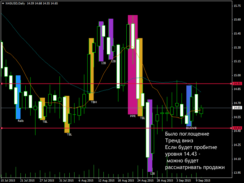Select the orange TBH highlight rectangle
Image resolution: width=244 pixels, height=183 pixels.
91,69
